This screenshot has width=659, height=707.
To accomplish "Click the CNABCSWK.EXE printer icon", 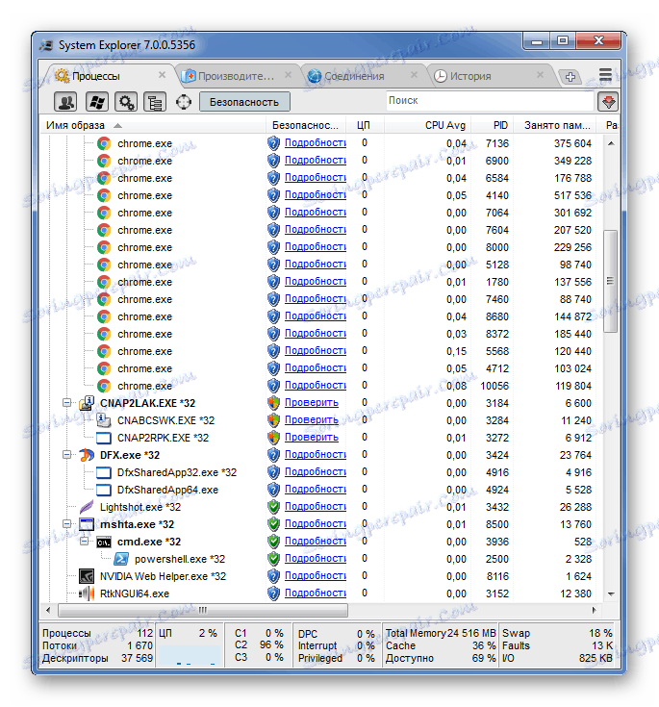I will 104,420.
